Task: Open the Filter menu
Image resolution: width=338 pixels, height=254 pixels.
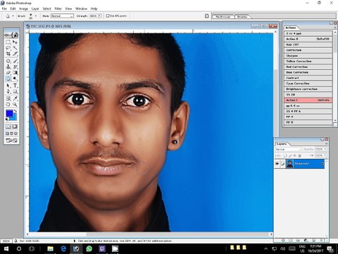Action: coord(58,8)
